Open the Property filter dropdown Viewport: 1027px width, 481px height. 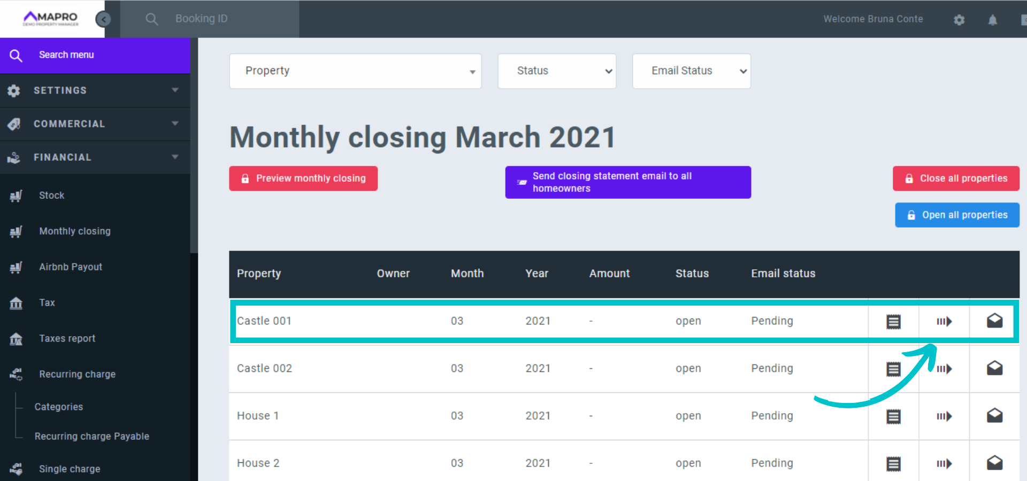coord(355,71)
